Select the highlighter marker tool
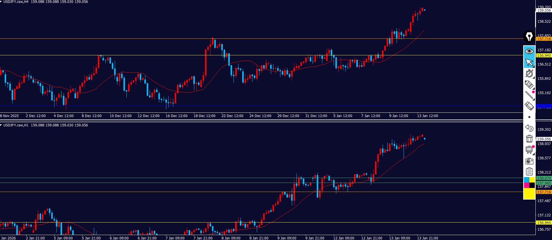 coord(529,84)
